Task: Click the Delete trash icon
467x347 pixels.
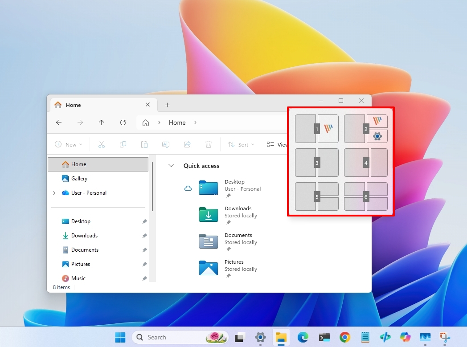Action: click(209, 144)
